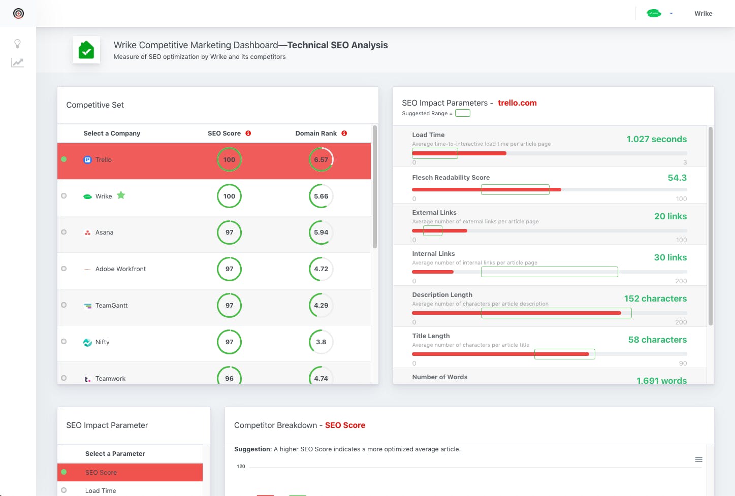Select the TeamGantt radio button

click(63, 305)
